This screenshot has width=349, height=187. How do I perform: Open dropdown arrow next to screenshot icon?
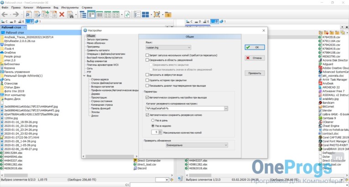point(163,15)
